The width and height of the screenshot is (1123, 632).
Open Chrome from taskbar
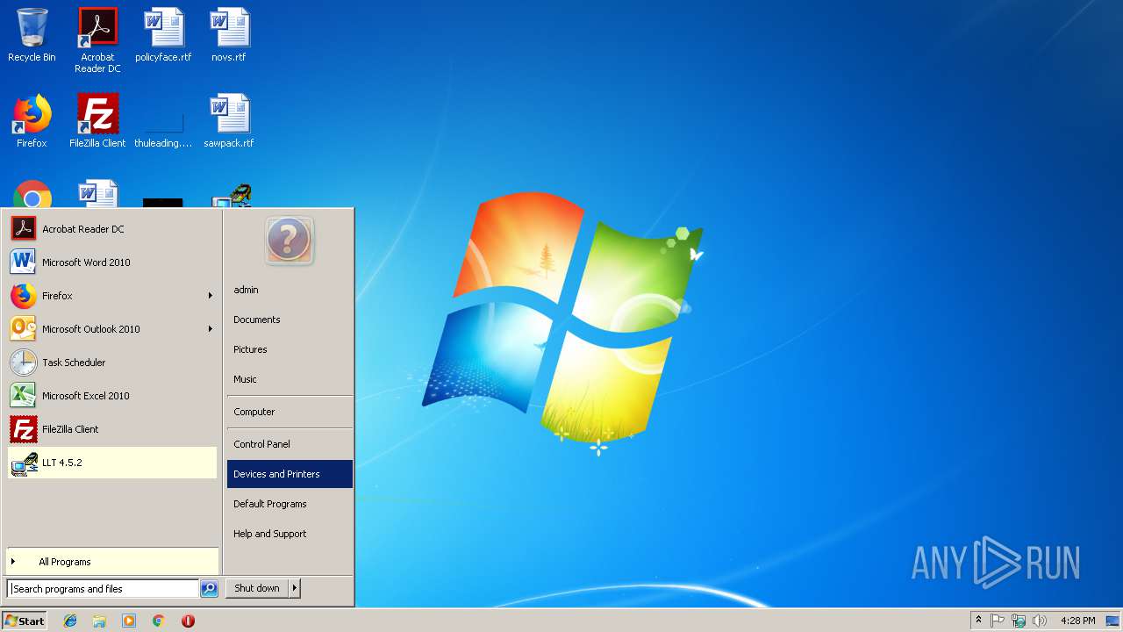coord(158,621)
